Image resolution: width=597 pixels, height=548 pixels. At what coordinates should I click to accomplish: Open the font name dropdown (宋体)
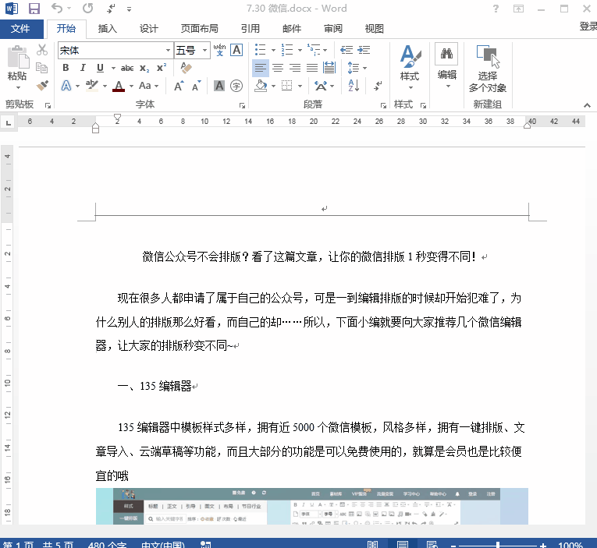click(x=167, y=50)
